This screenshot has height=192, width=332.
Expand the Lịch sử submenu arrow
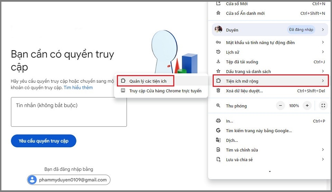tap(323, 52)
